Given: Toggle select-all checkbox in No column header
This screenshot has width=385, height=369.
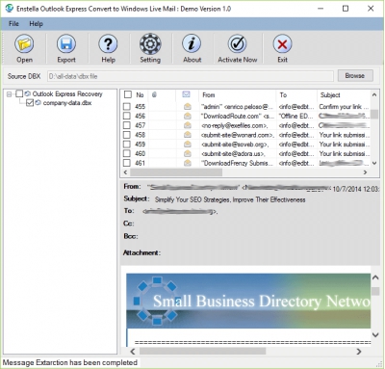Looking at the screenshot, I should tap(128, 94).
